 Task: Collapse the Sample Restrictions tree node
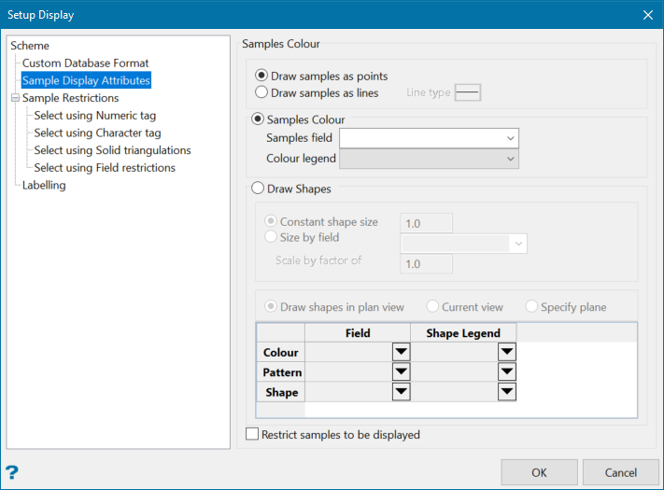point(15,98)
